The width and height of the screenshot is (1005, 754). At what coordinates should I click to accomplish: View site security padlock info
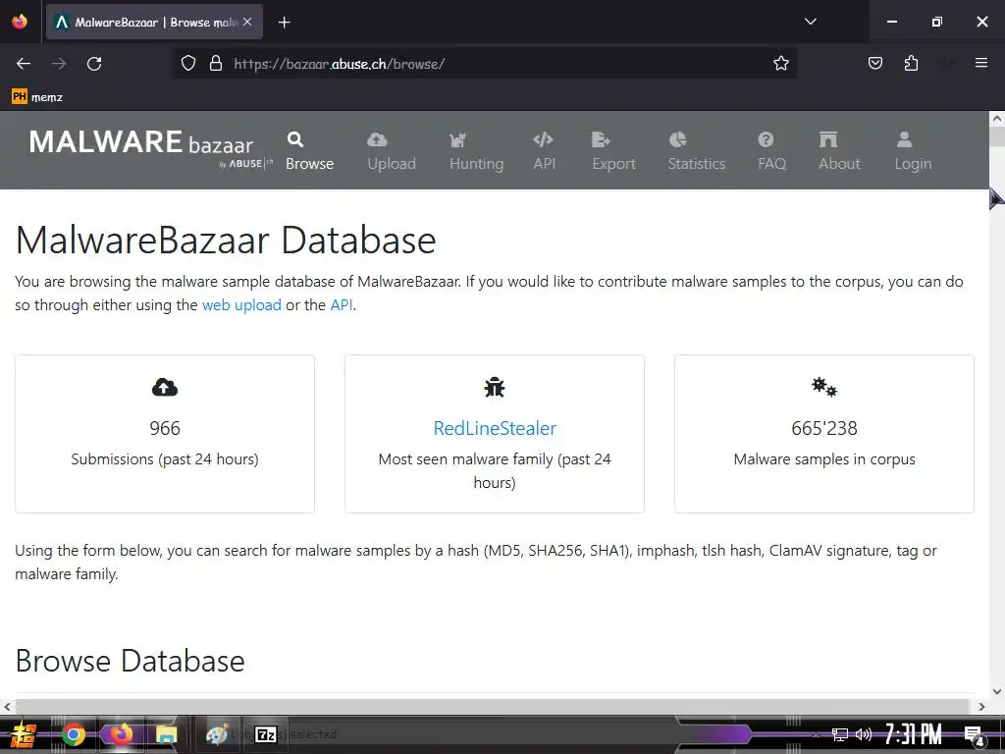point(216,64)
